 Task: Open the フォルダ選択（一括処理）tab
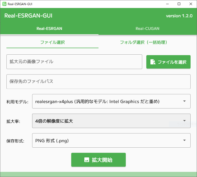(x=144, y=43)
